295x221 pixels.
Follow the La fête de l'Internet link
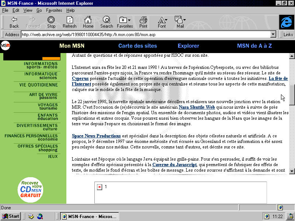[x=278, y=78]
